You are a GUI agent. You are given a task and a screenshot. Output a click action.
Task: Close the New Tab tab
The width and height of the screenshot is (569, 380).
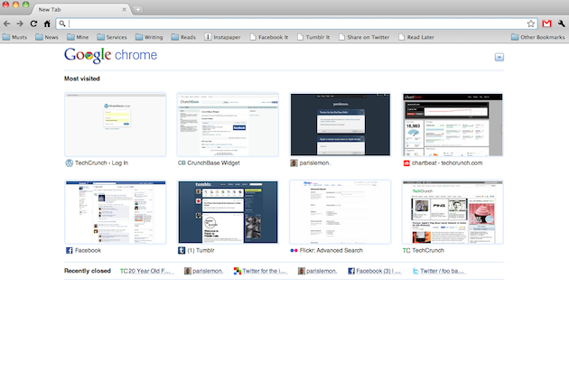124,9
